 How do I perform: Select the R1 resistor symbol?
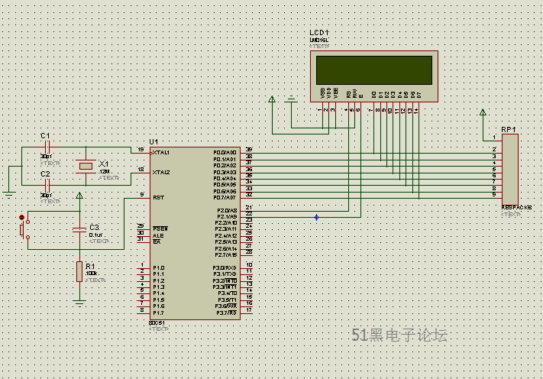pyautogui.click(x=79, y=271)
